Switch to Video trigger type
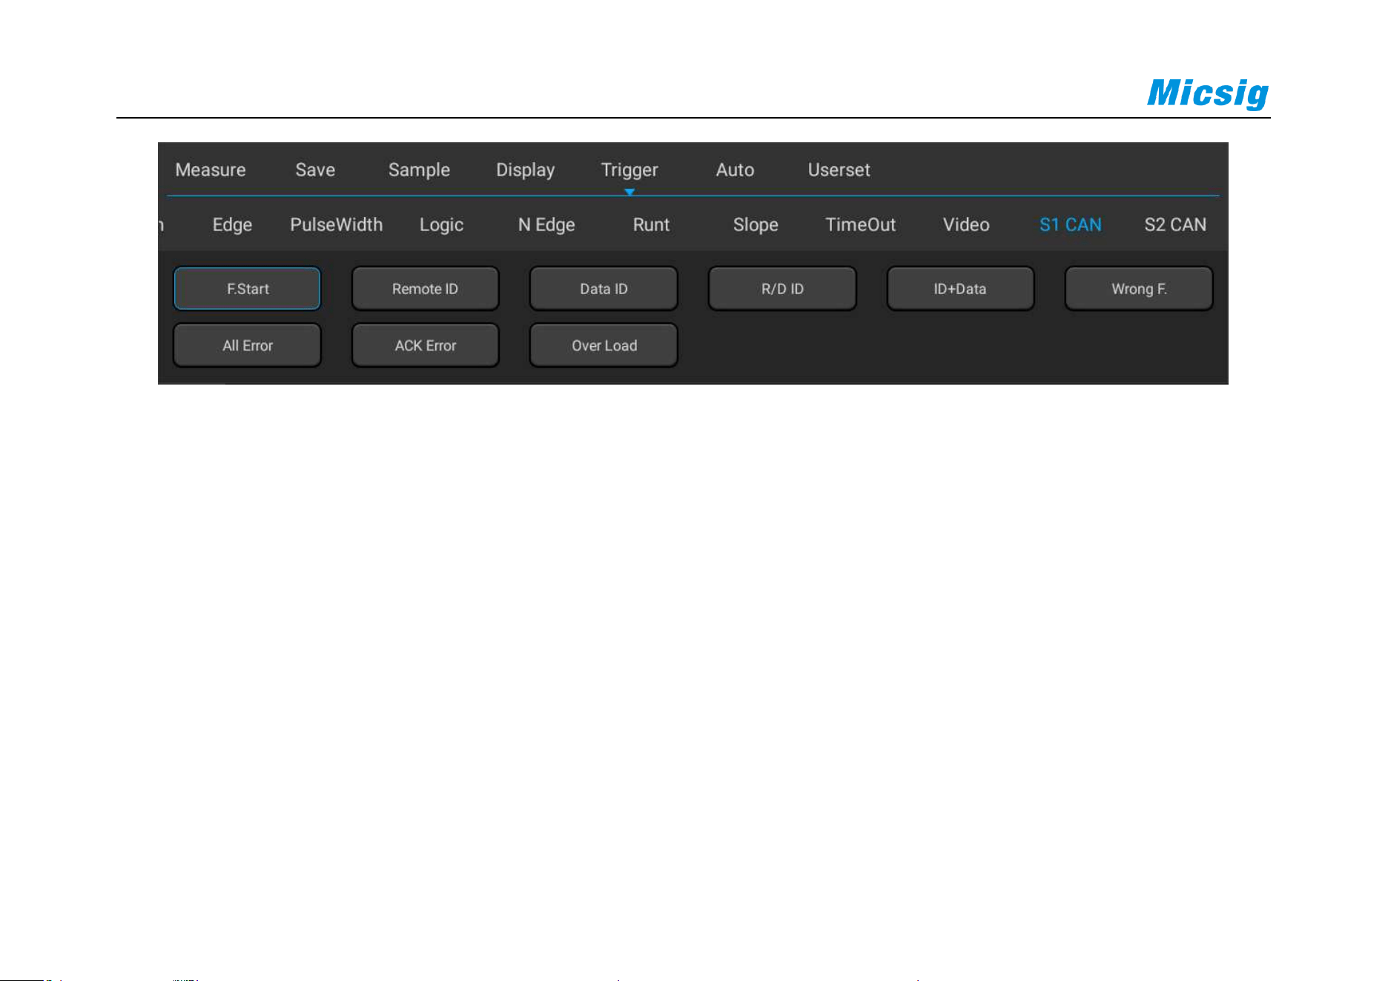Viewport: 1388px width, 981px height. [966, 225]
